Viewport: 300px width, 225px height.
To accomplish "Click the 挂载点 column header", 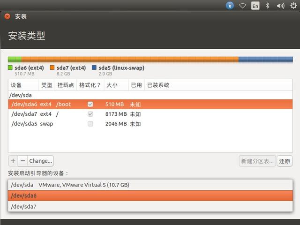I will click(x=66, y=85).
